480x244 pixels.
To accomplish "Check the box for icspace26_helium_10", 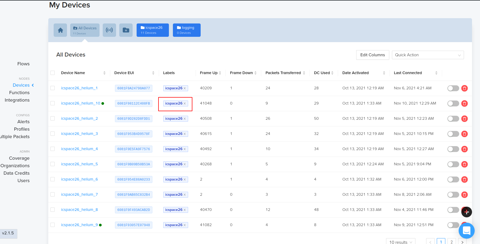I will (x=53, y=103).
